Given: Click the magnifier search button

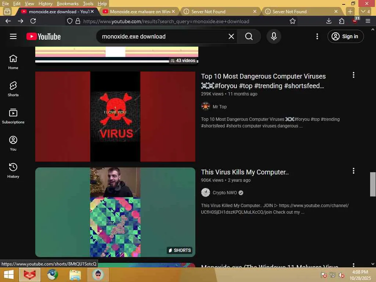Looking at the screenshot, I should (x=249, y=36).
